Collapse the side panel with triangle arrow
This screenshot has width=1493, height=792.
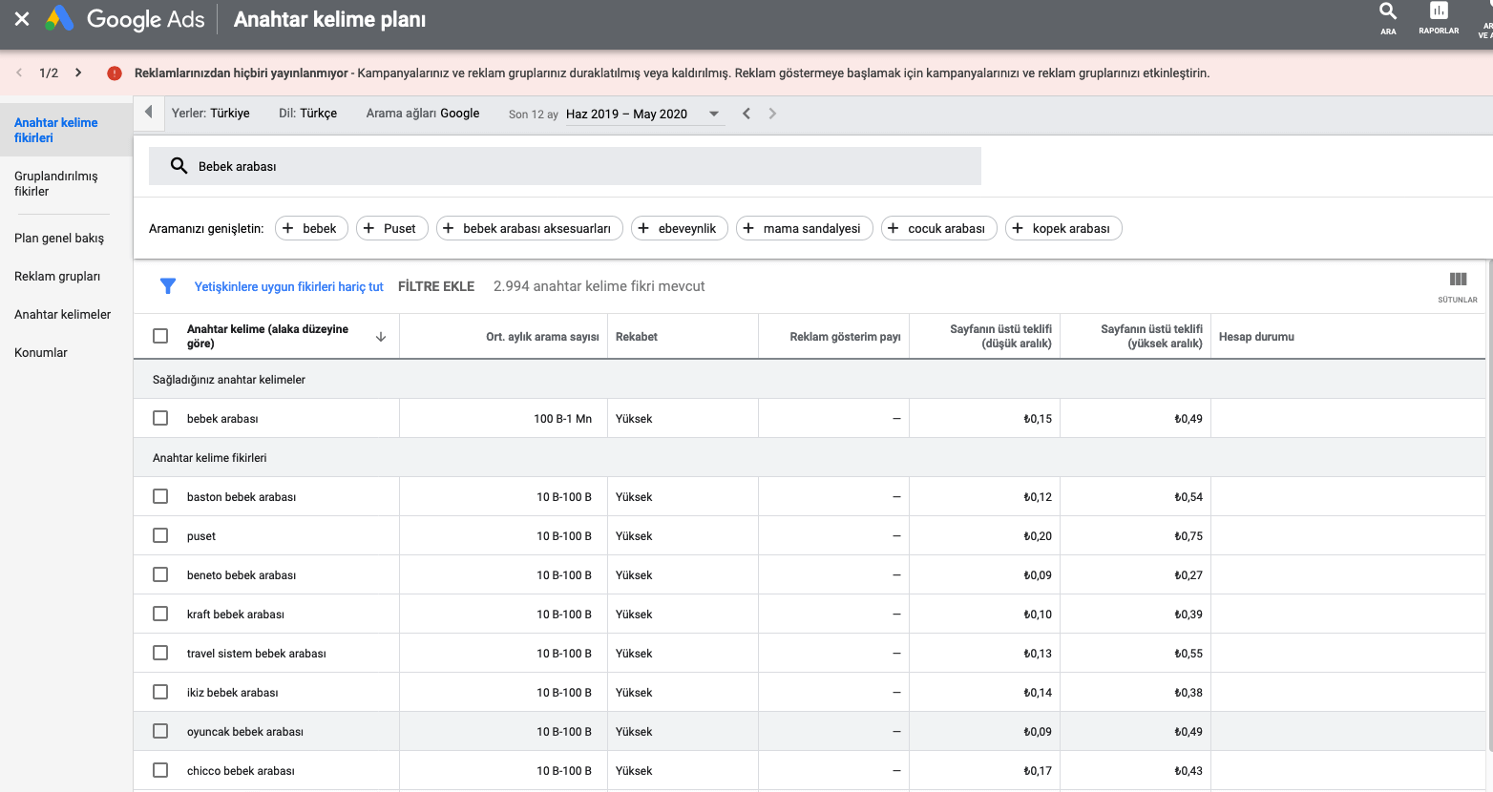(x=148, y=113)
